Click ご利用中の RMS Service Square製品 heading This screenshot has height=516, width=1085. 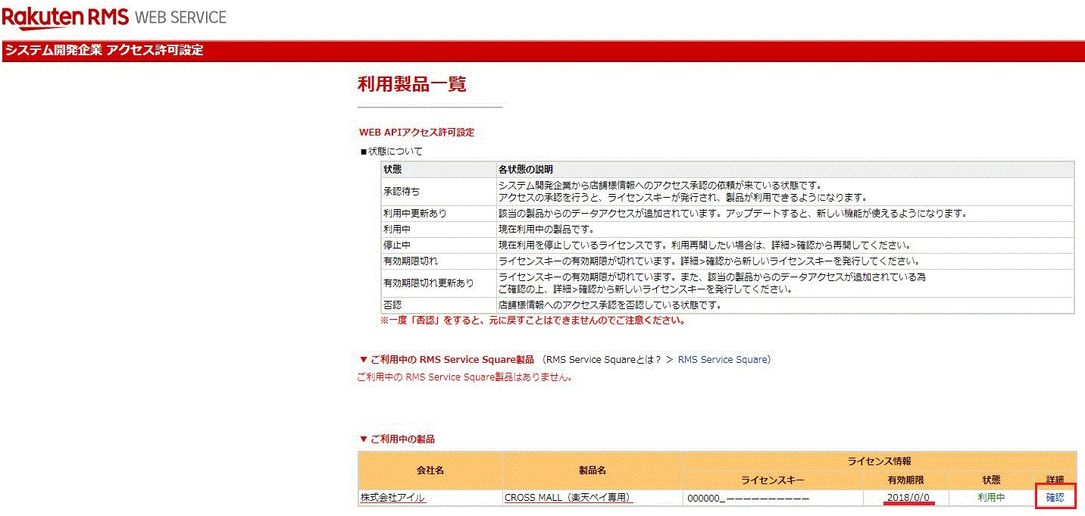446,359
